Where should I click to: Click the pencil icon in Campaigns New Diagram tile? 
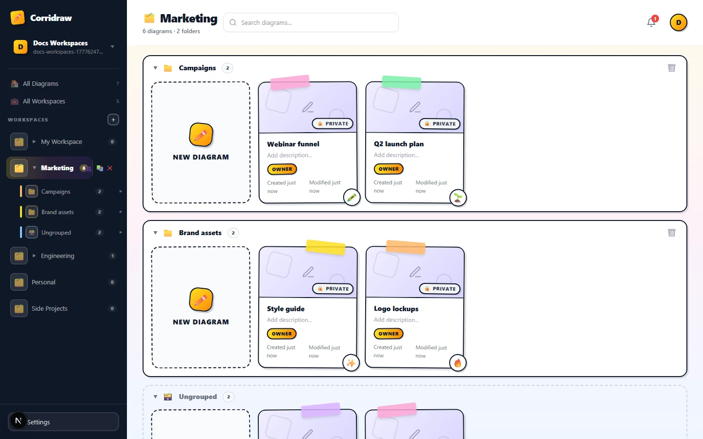201,135
